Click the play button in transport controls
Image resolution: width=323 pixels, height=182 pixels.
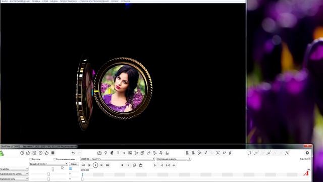click(x=95, y=165)
